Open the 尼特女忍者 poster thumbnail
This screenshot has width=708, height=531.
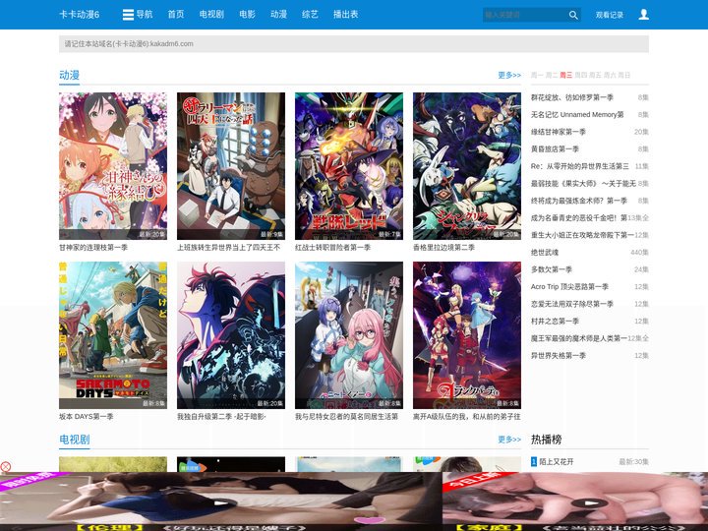(349, 335)
